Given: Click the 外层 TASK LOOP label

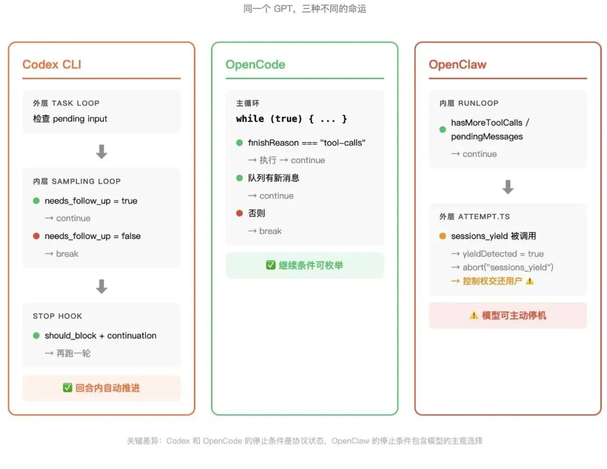Looking at the screenshot, I should click(x=66, y=103).
